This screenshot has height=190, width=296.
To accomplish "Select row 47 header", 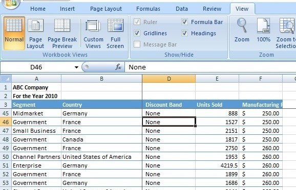I will click(6, 131).
